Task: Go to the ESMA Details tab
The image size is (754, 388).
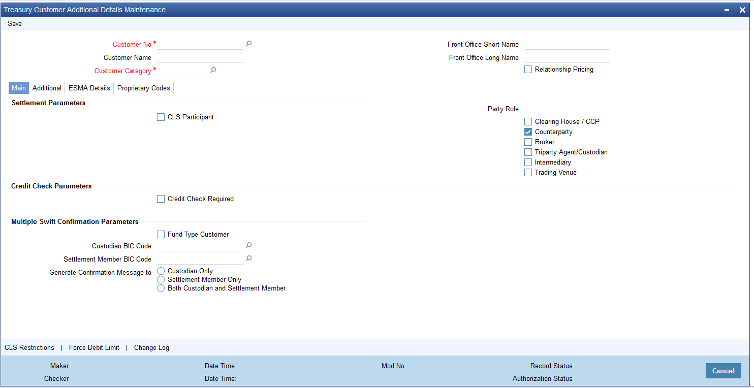Action: [x=89, y=88]
